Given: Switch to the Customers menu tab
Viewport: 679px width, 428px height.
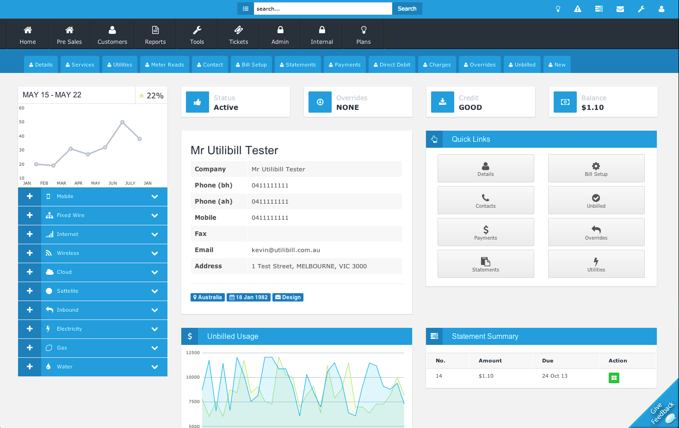Looking at the screenshot, I should click(x=112, y=33).
